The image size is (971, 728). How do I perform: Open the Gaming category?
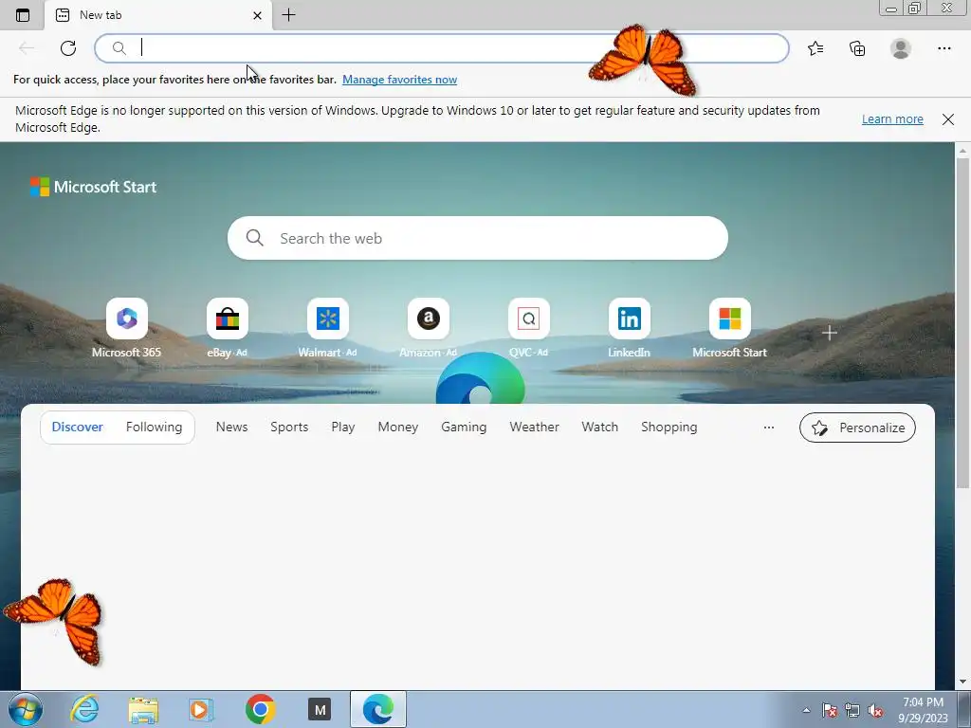click(x=464, y=427)
